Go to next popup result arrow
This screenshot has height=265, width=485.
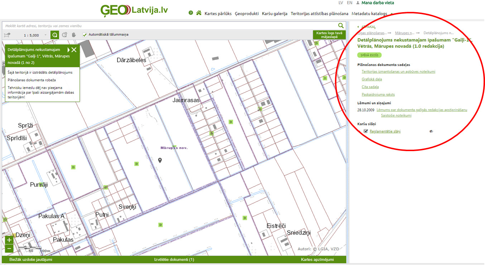pyautogui.click(x=68, y=50)
